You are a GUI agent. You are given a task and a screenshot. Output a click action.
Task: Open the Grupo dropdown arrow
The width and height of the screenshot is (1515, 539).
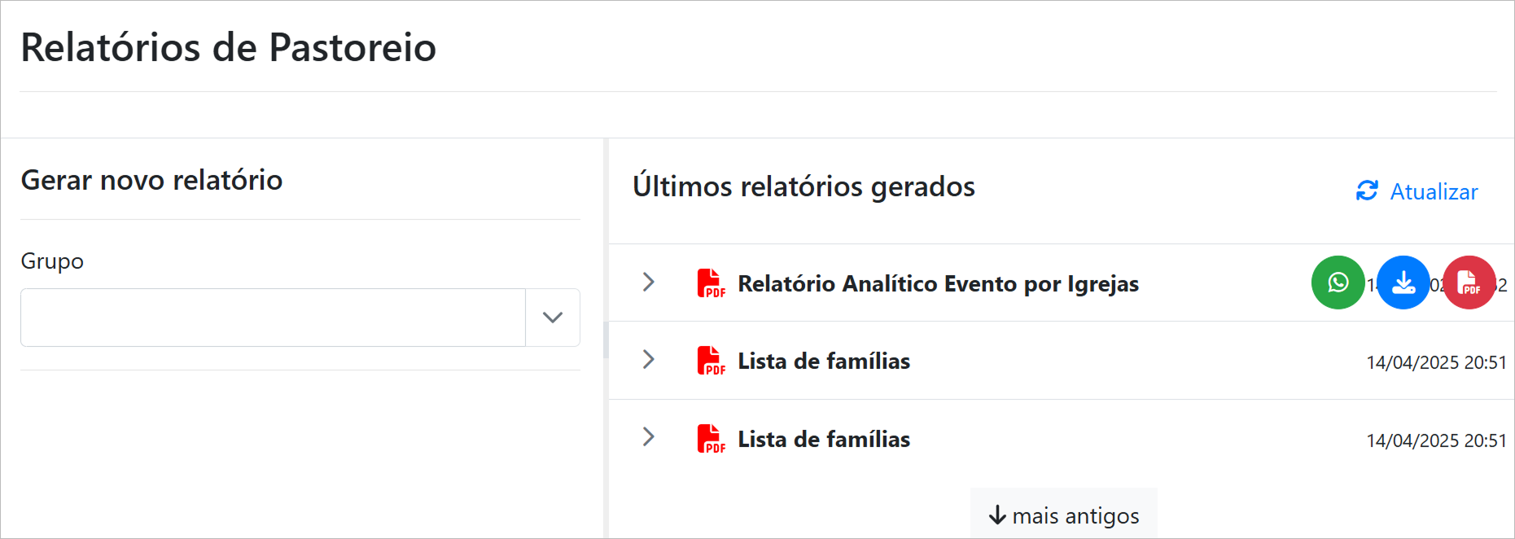tap(553, 318)
